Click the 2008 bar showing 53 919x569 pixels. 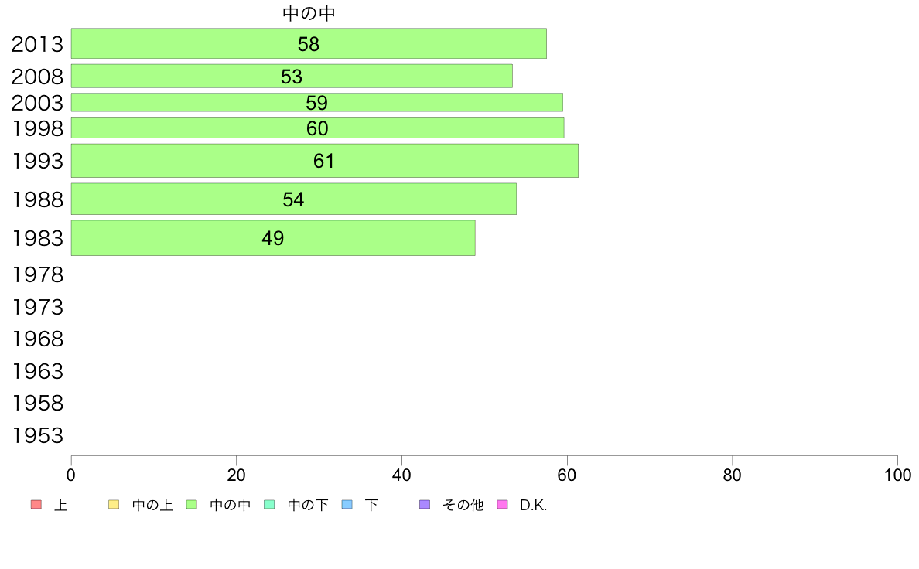pyautogui.click(x=292, y=77)
